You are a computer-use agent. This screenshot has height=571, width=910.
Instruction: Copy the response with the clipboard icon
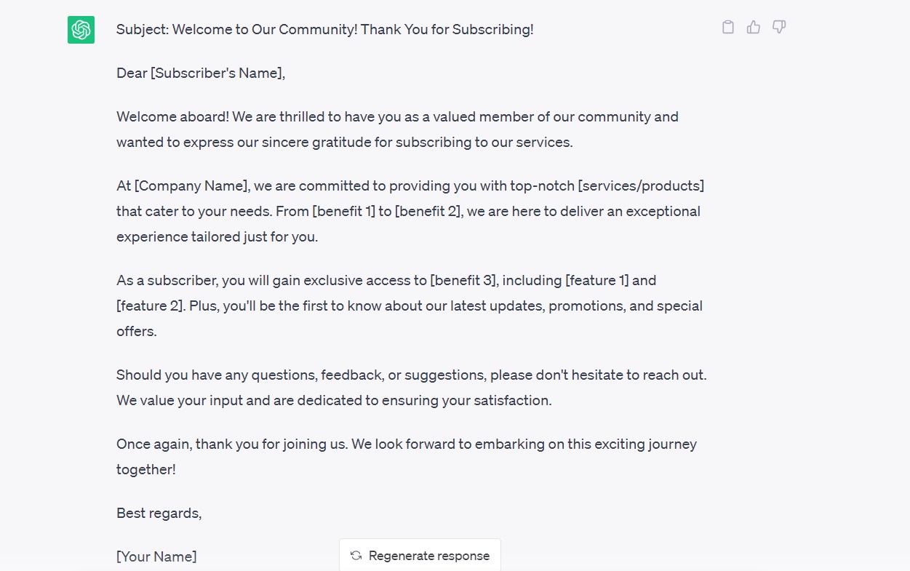coord(727,28)
